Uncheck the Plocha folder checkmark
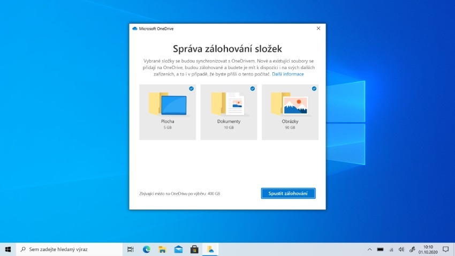Image resolution: width=455 pixels, height=256 pixels. click(x=191, y=88)
